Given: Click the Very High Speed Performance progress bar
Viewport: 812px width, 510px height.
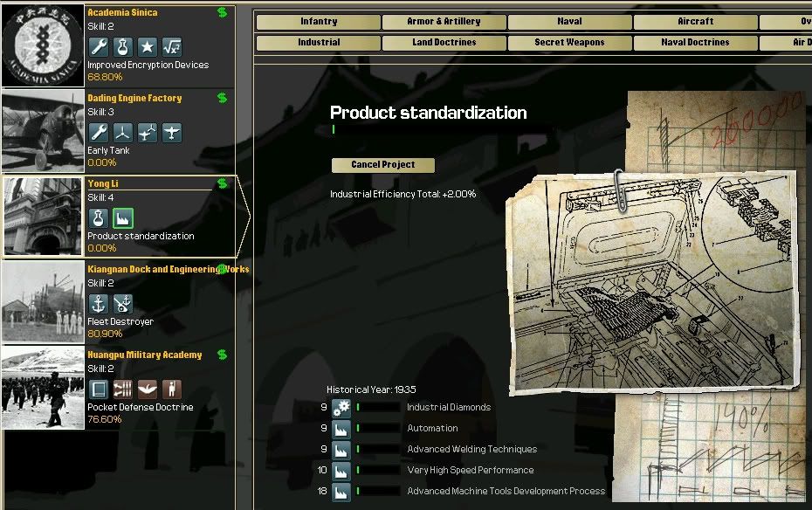Looking at the screenshot, I should (x=377, y=471).
